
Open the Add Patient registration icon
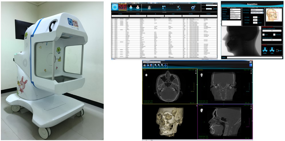tap(131, 7)
